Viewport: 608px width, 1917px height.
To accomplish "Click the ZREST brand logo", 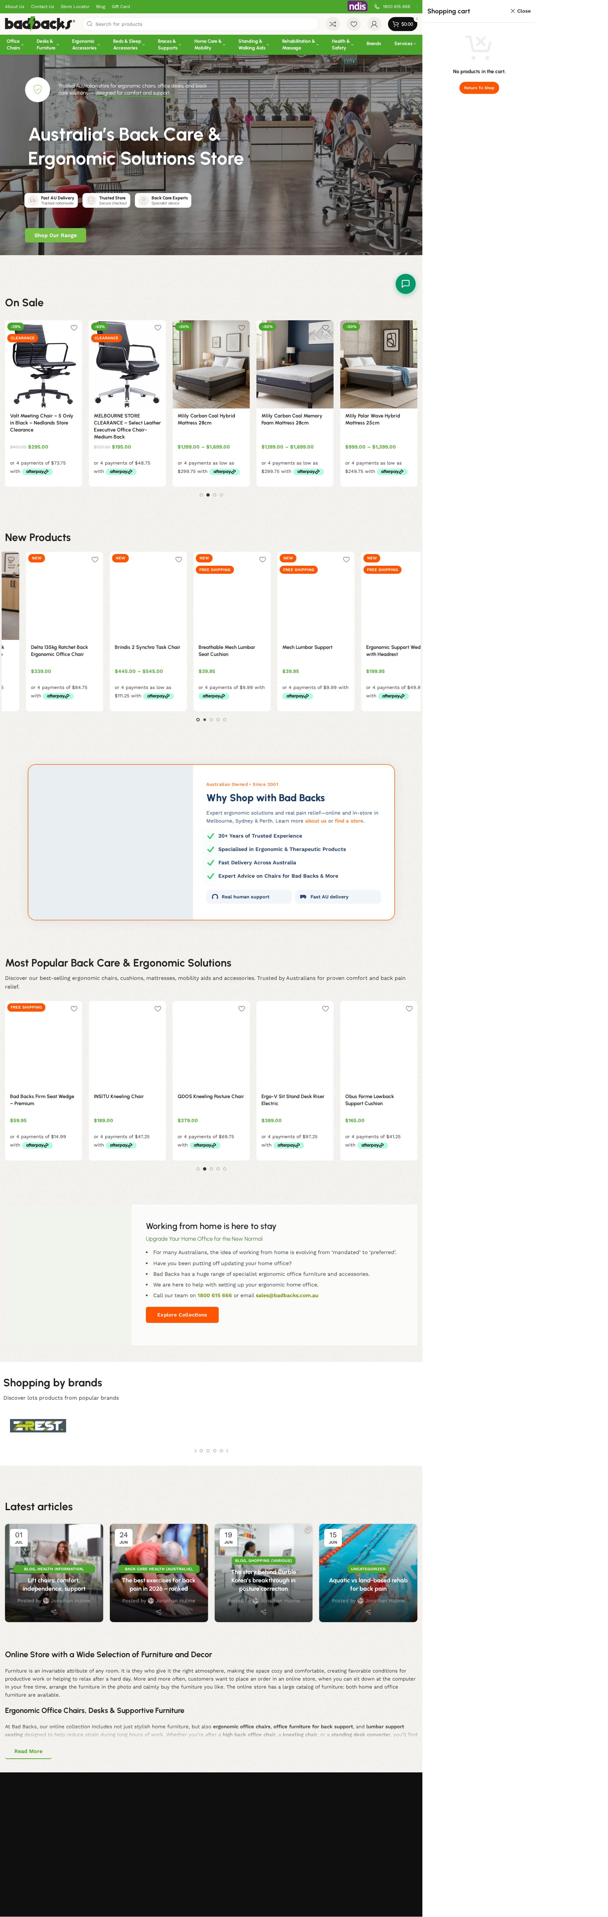I will (x=38, y=1426).
